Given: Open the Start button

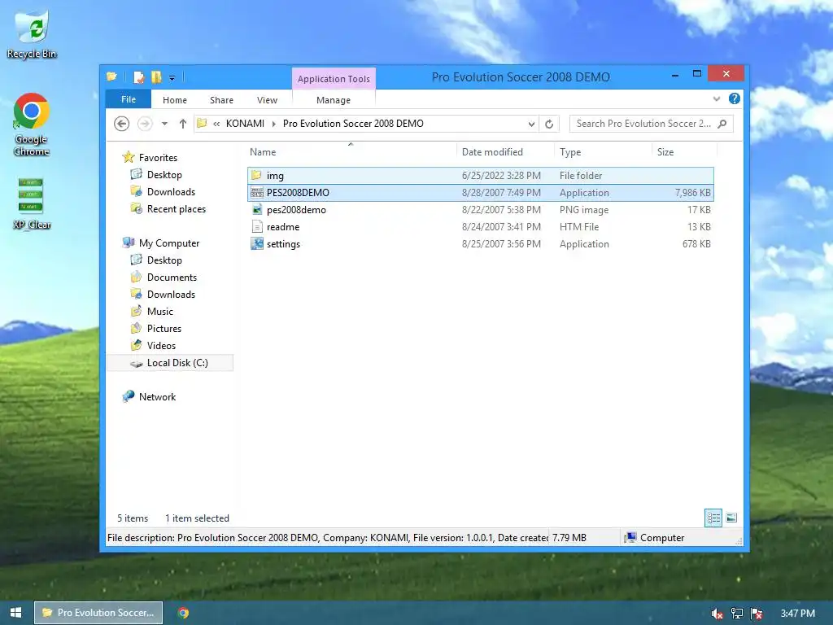Looking at the screenshot, I should pos(16,613).
